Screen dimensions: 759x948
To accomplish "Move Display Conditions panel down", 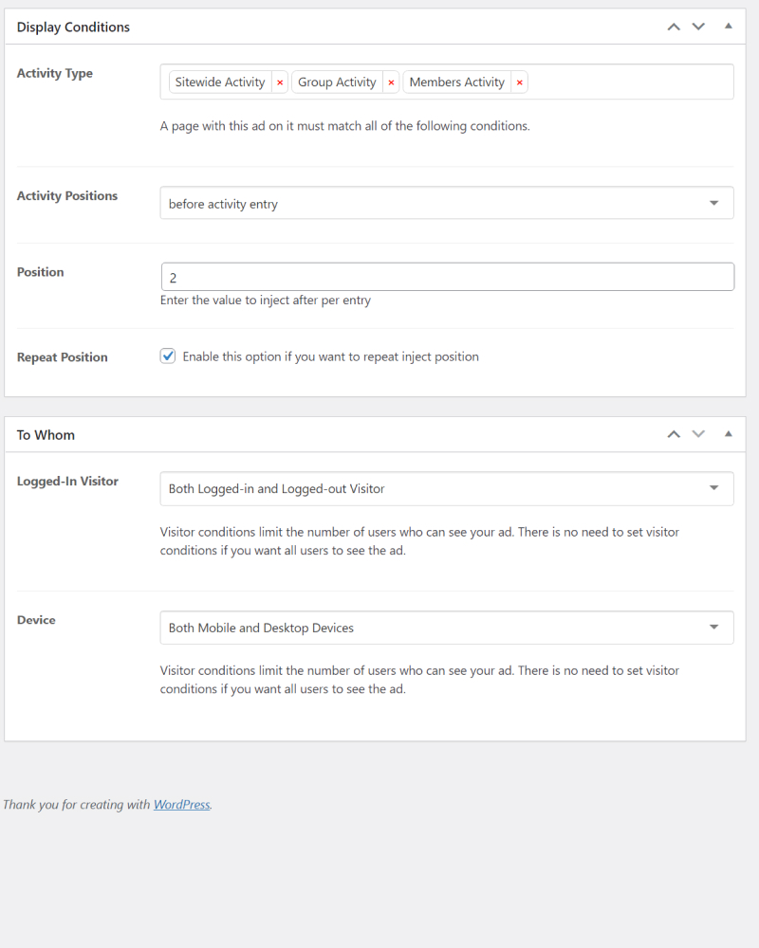I will tap(698, 27).
